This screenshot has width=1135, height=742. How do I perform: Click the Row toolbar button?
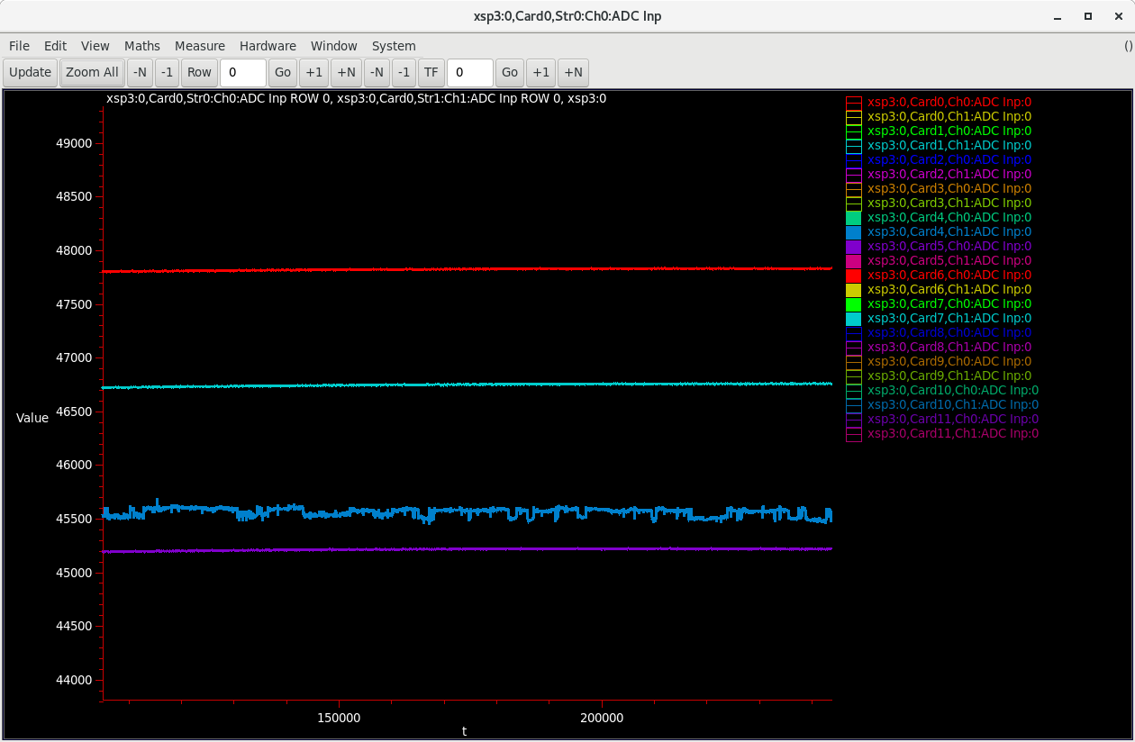[199, 73]
